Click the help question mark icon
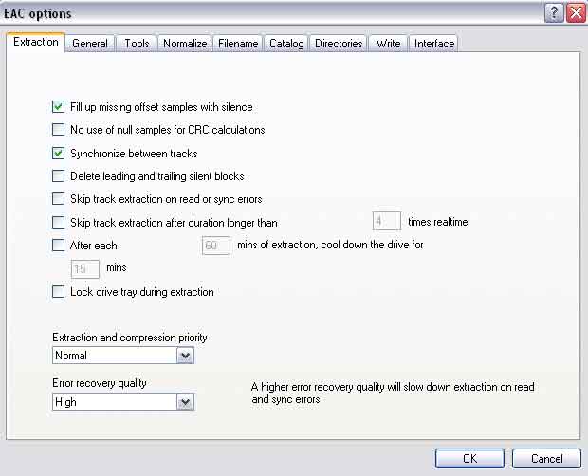Image resolution: width=588 pixels, height=476 pixels. pos(554,13)
